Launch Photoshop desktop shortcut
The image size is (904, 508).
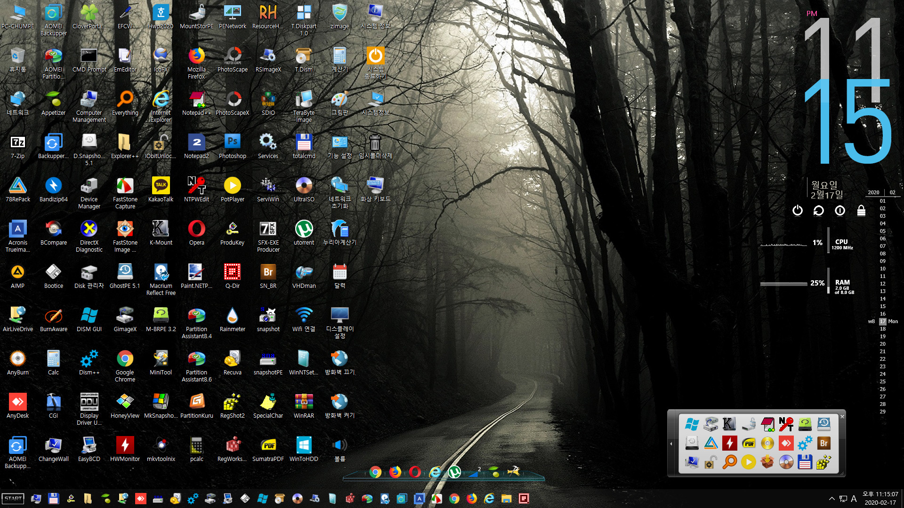tap(232, 146)
